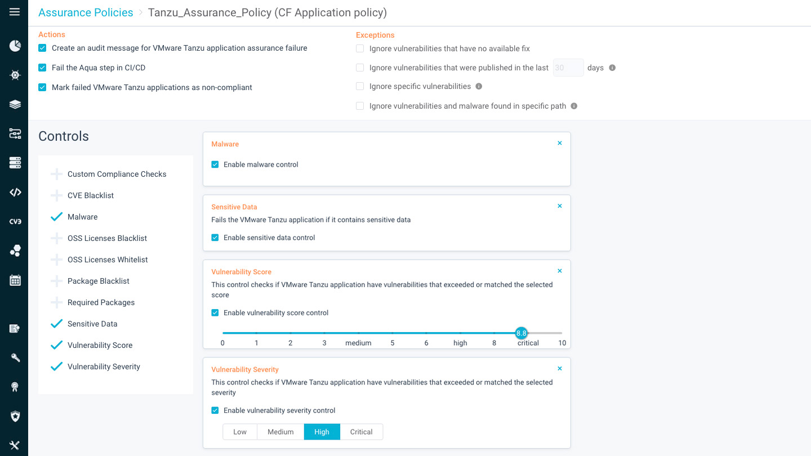Add Custom Compliance Checks control
The width and height of the screenshot is (811, 456).
56,174
